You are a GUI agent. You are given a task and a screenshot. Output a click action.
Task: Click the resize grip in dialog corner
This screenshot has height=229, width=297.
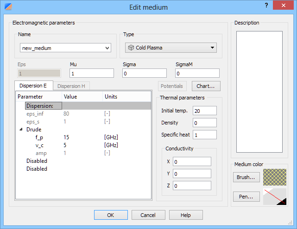click(290, 223)
